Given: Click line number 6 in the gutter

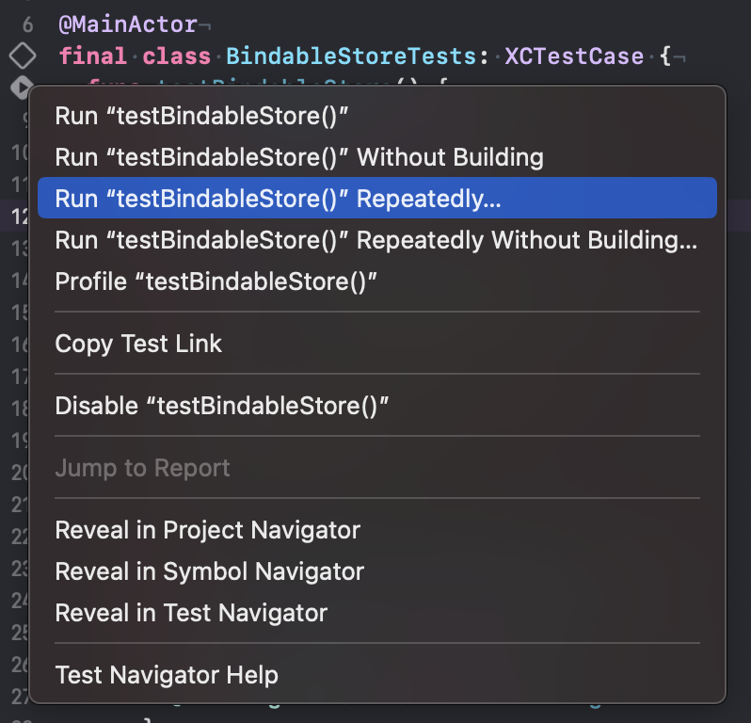Looking at the screenshot, I should (27, 24).
